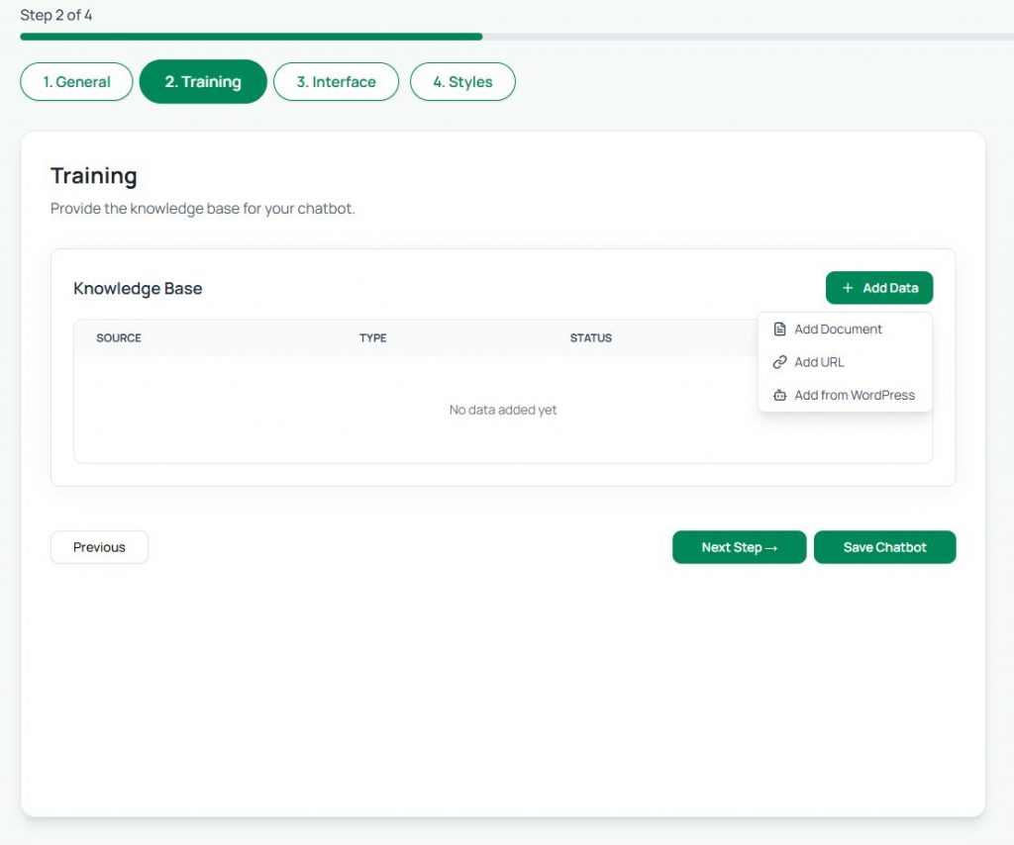Select the 2. Training tab
Viewport: 1014px width, 845px height.
(203, 81)
